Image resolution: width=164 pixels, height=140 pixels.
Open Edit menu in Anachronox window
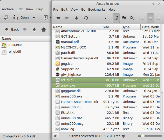coord(64,10)
